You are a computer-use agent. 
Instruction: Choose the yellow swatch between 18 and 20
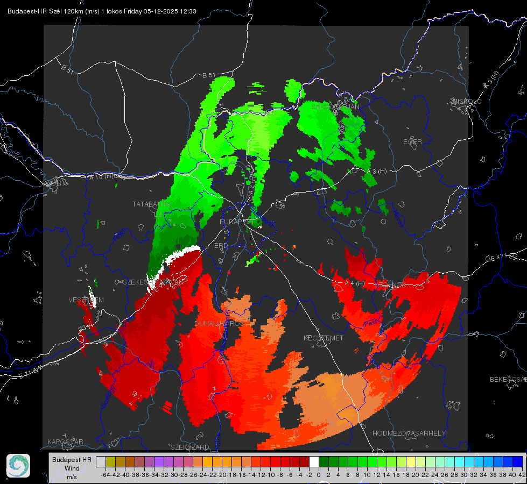pyautogui.click(x=411, y=461)
